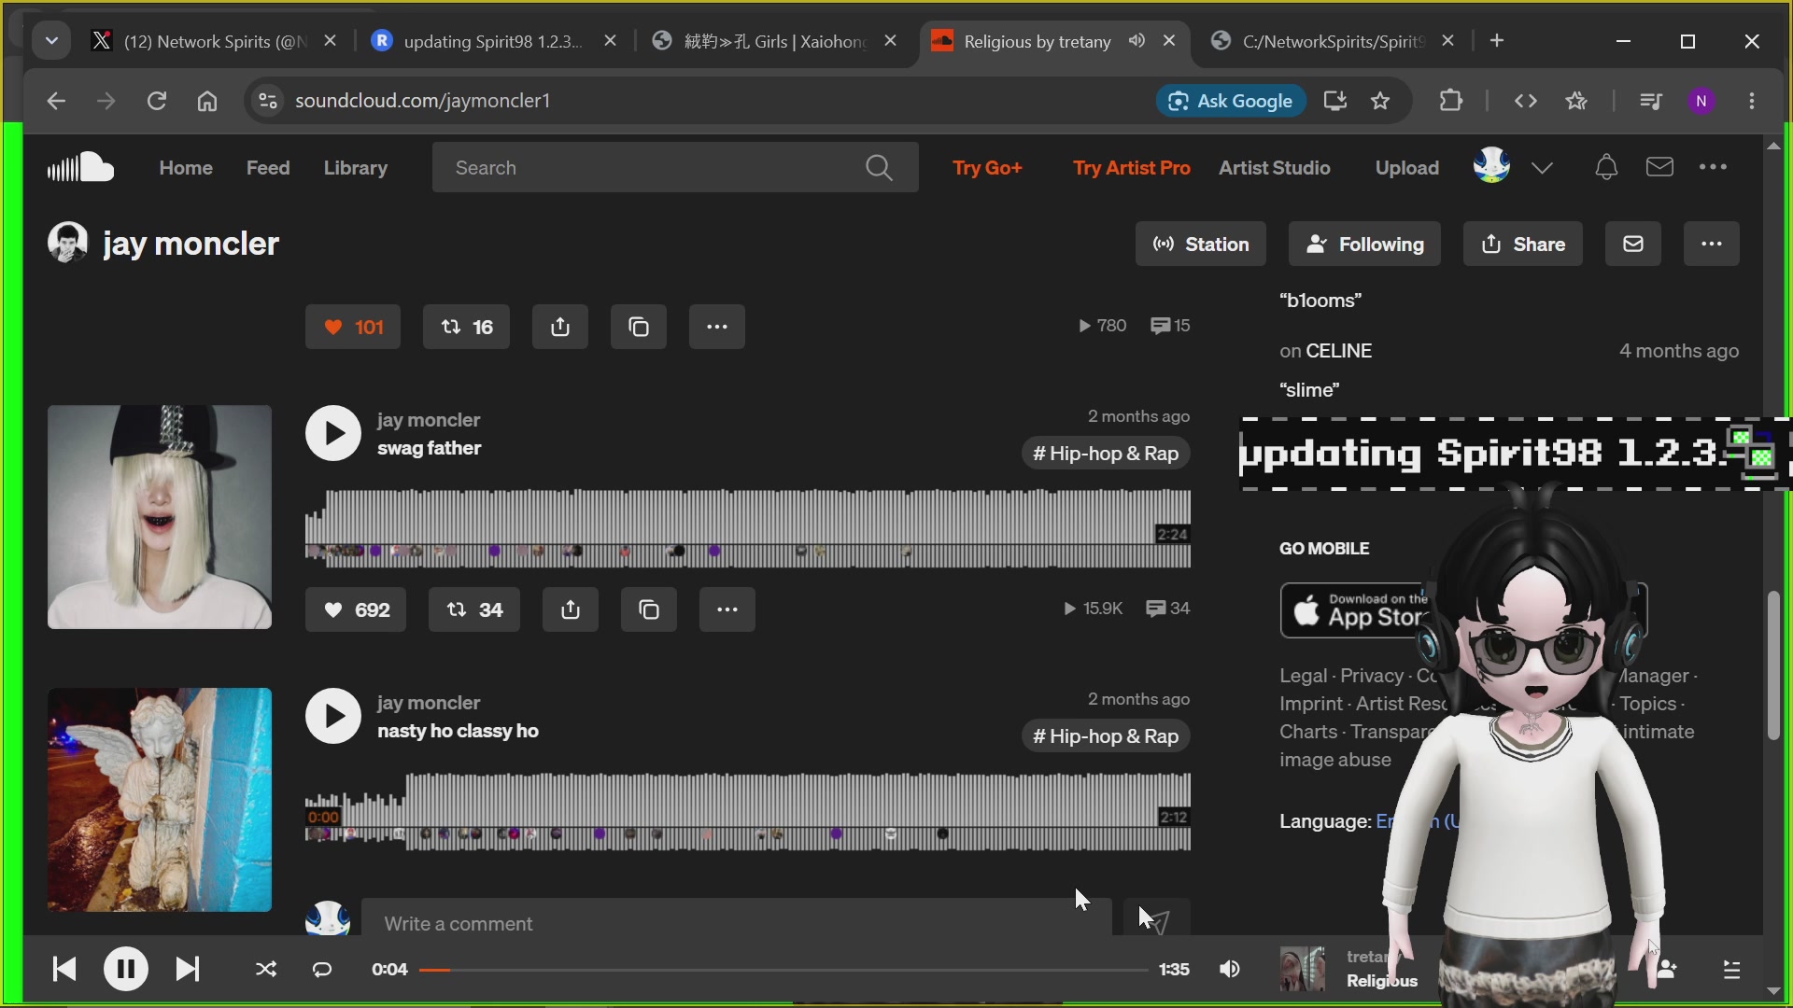Seek in the player progress bar
This screenshot has height=1008, width=1793.
784,970
